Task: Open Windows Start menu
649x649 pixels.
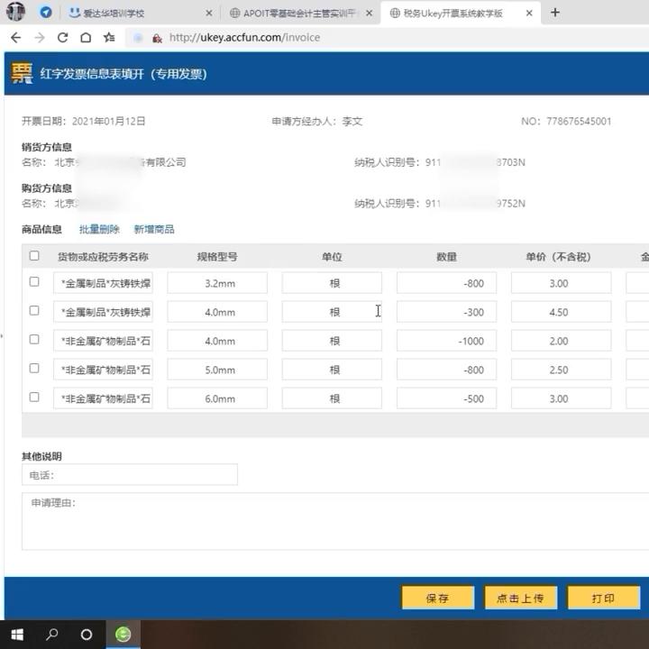Action: 17,634
